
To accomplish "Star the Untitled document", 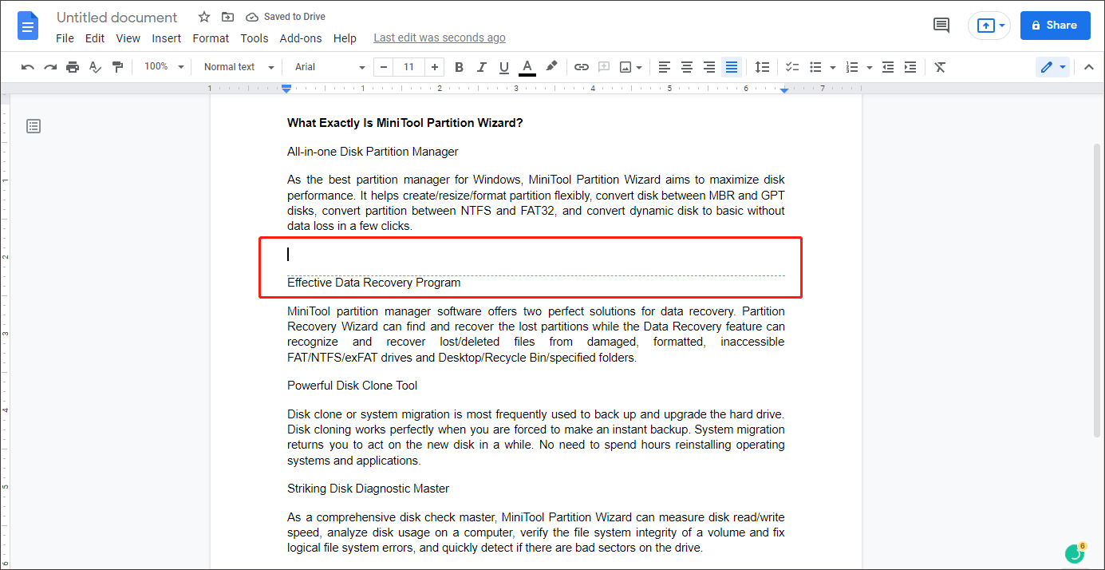I will 204,17.
